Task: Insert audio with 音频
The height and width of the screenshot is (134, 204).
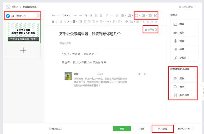Action: tap(184, 41)
